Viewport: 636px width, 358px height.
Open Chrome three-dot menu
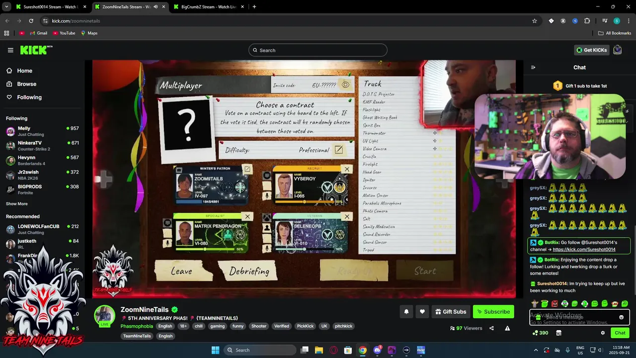click(628, 21)
